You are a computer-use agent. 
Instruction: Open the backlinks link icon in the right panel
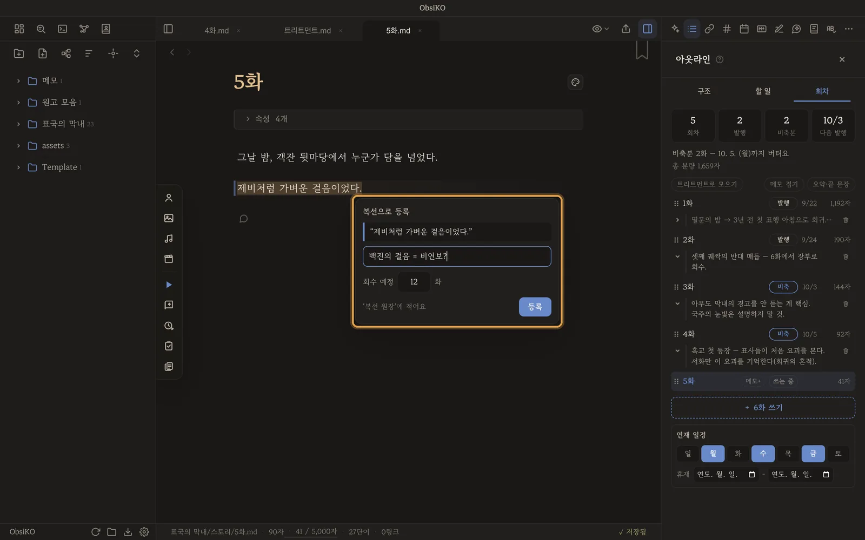(x=709, y=29)
